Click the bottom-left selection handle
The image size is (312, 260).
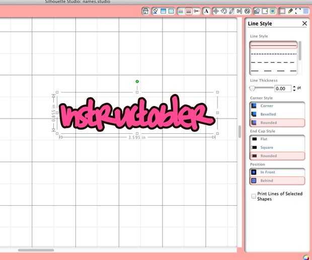pos(57,134)
